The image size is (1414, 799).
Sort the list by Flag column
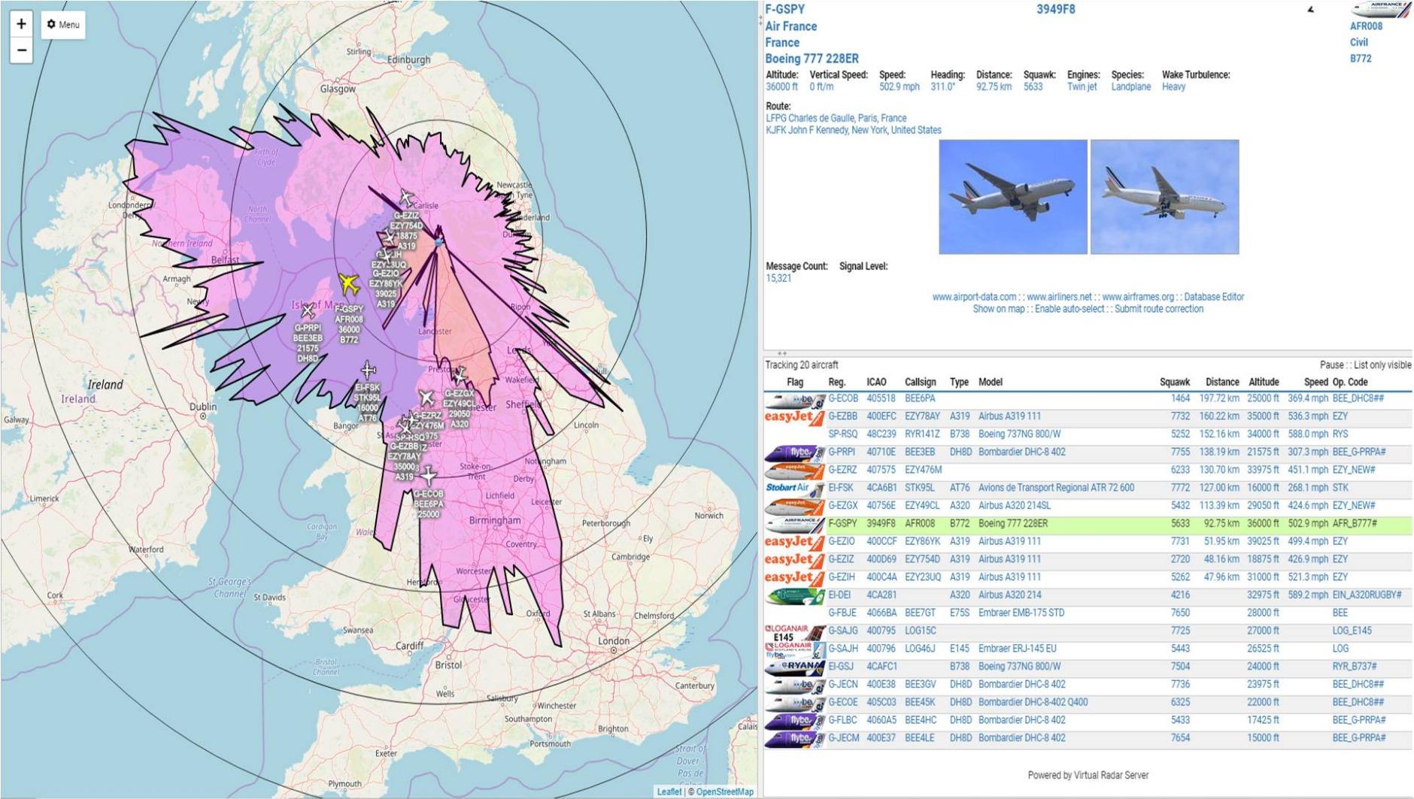[x=795, y=382]
